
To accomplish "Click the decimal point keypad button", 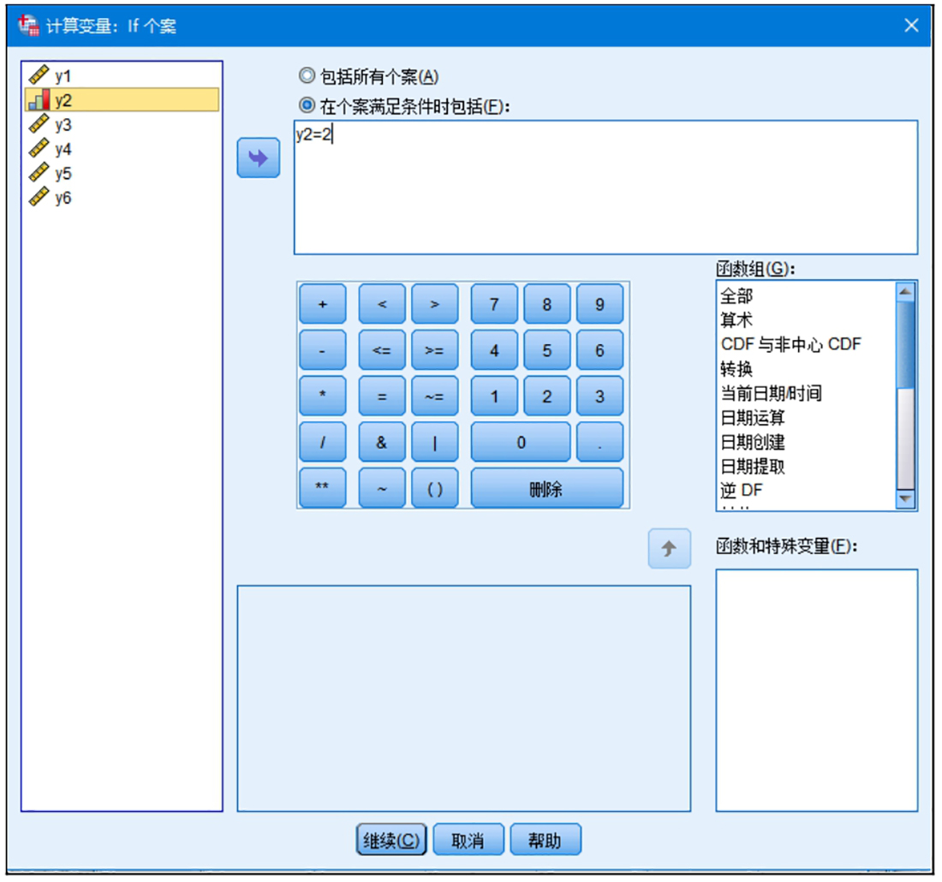I will [600, 442].
